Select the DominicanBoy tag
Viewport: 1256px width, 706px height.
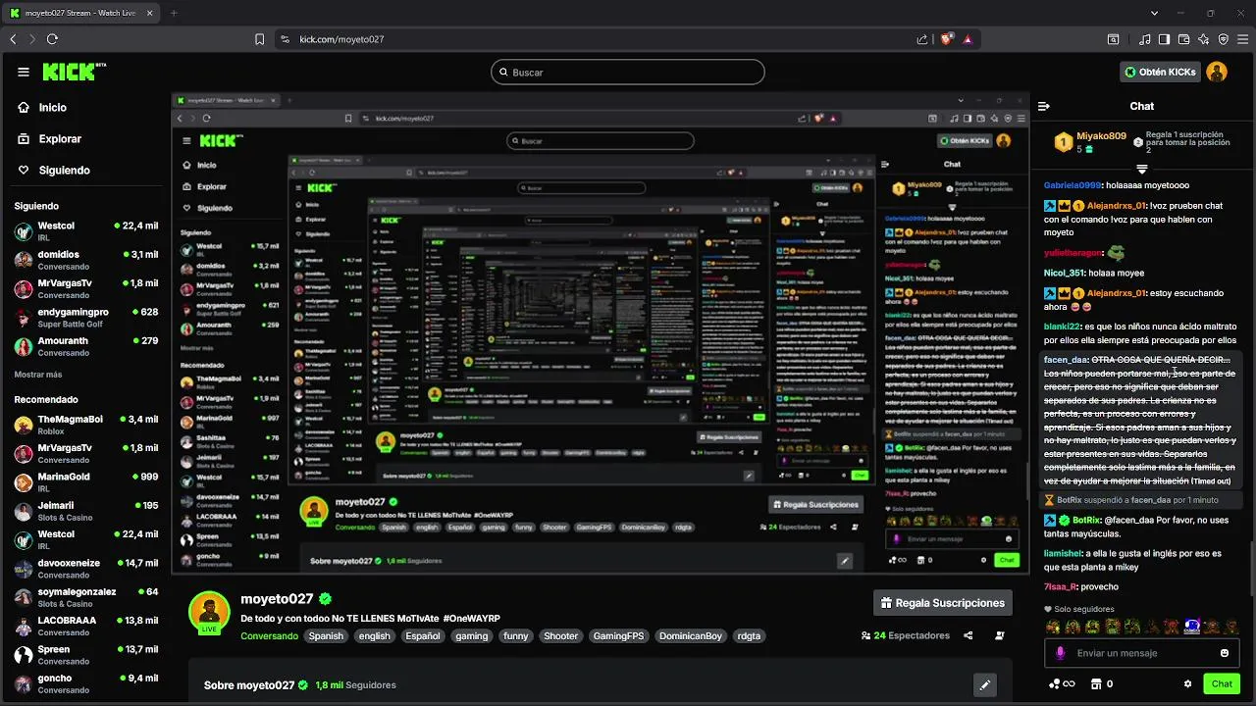coord(691,635)
